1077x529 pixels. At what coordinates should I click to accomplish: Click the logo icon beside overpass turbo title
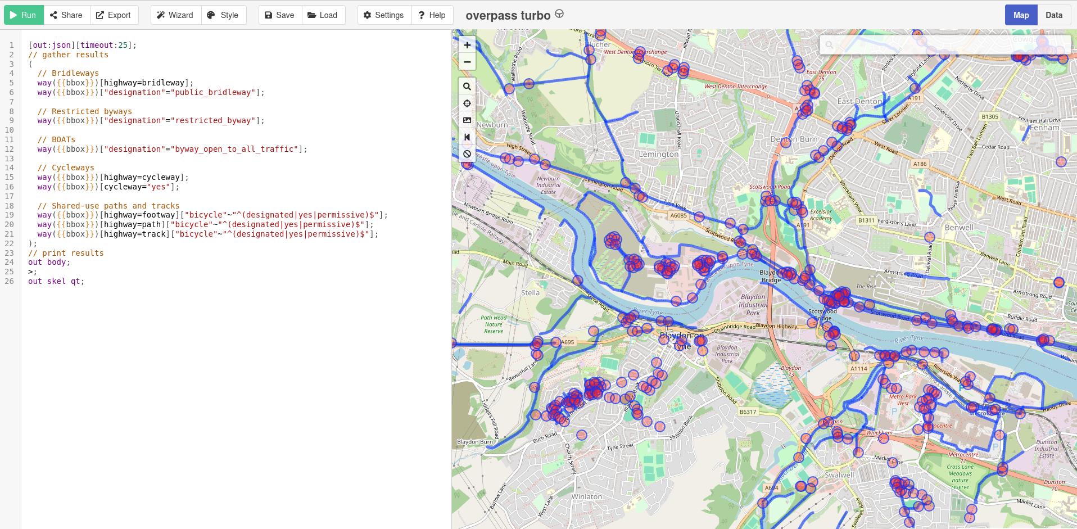point(559,14)
